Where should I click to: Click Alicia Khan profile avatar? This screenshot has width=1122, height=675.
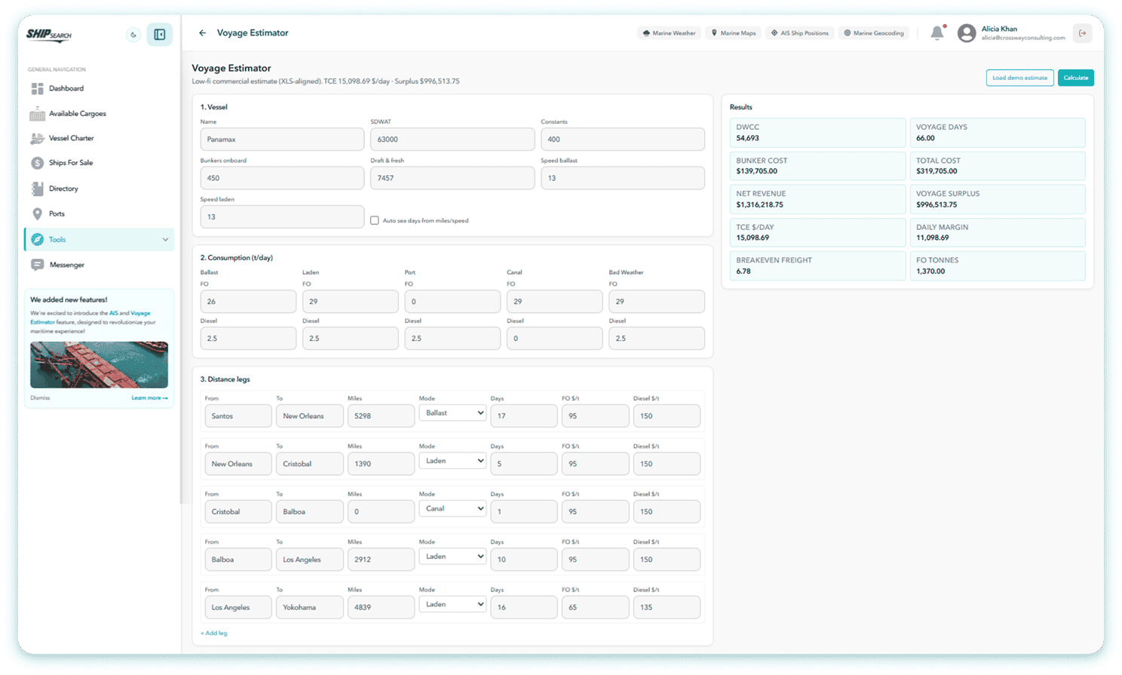click(967, 33)
